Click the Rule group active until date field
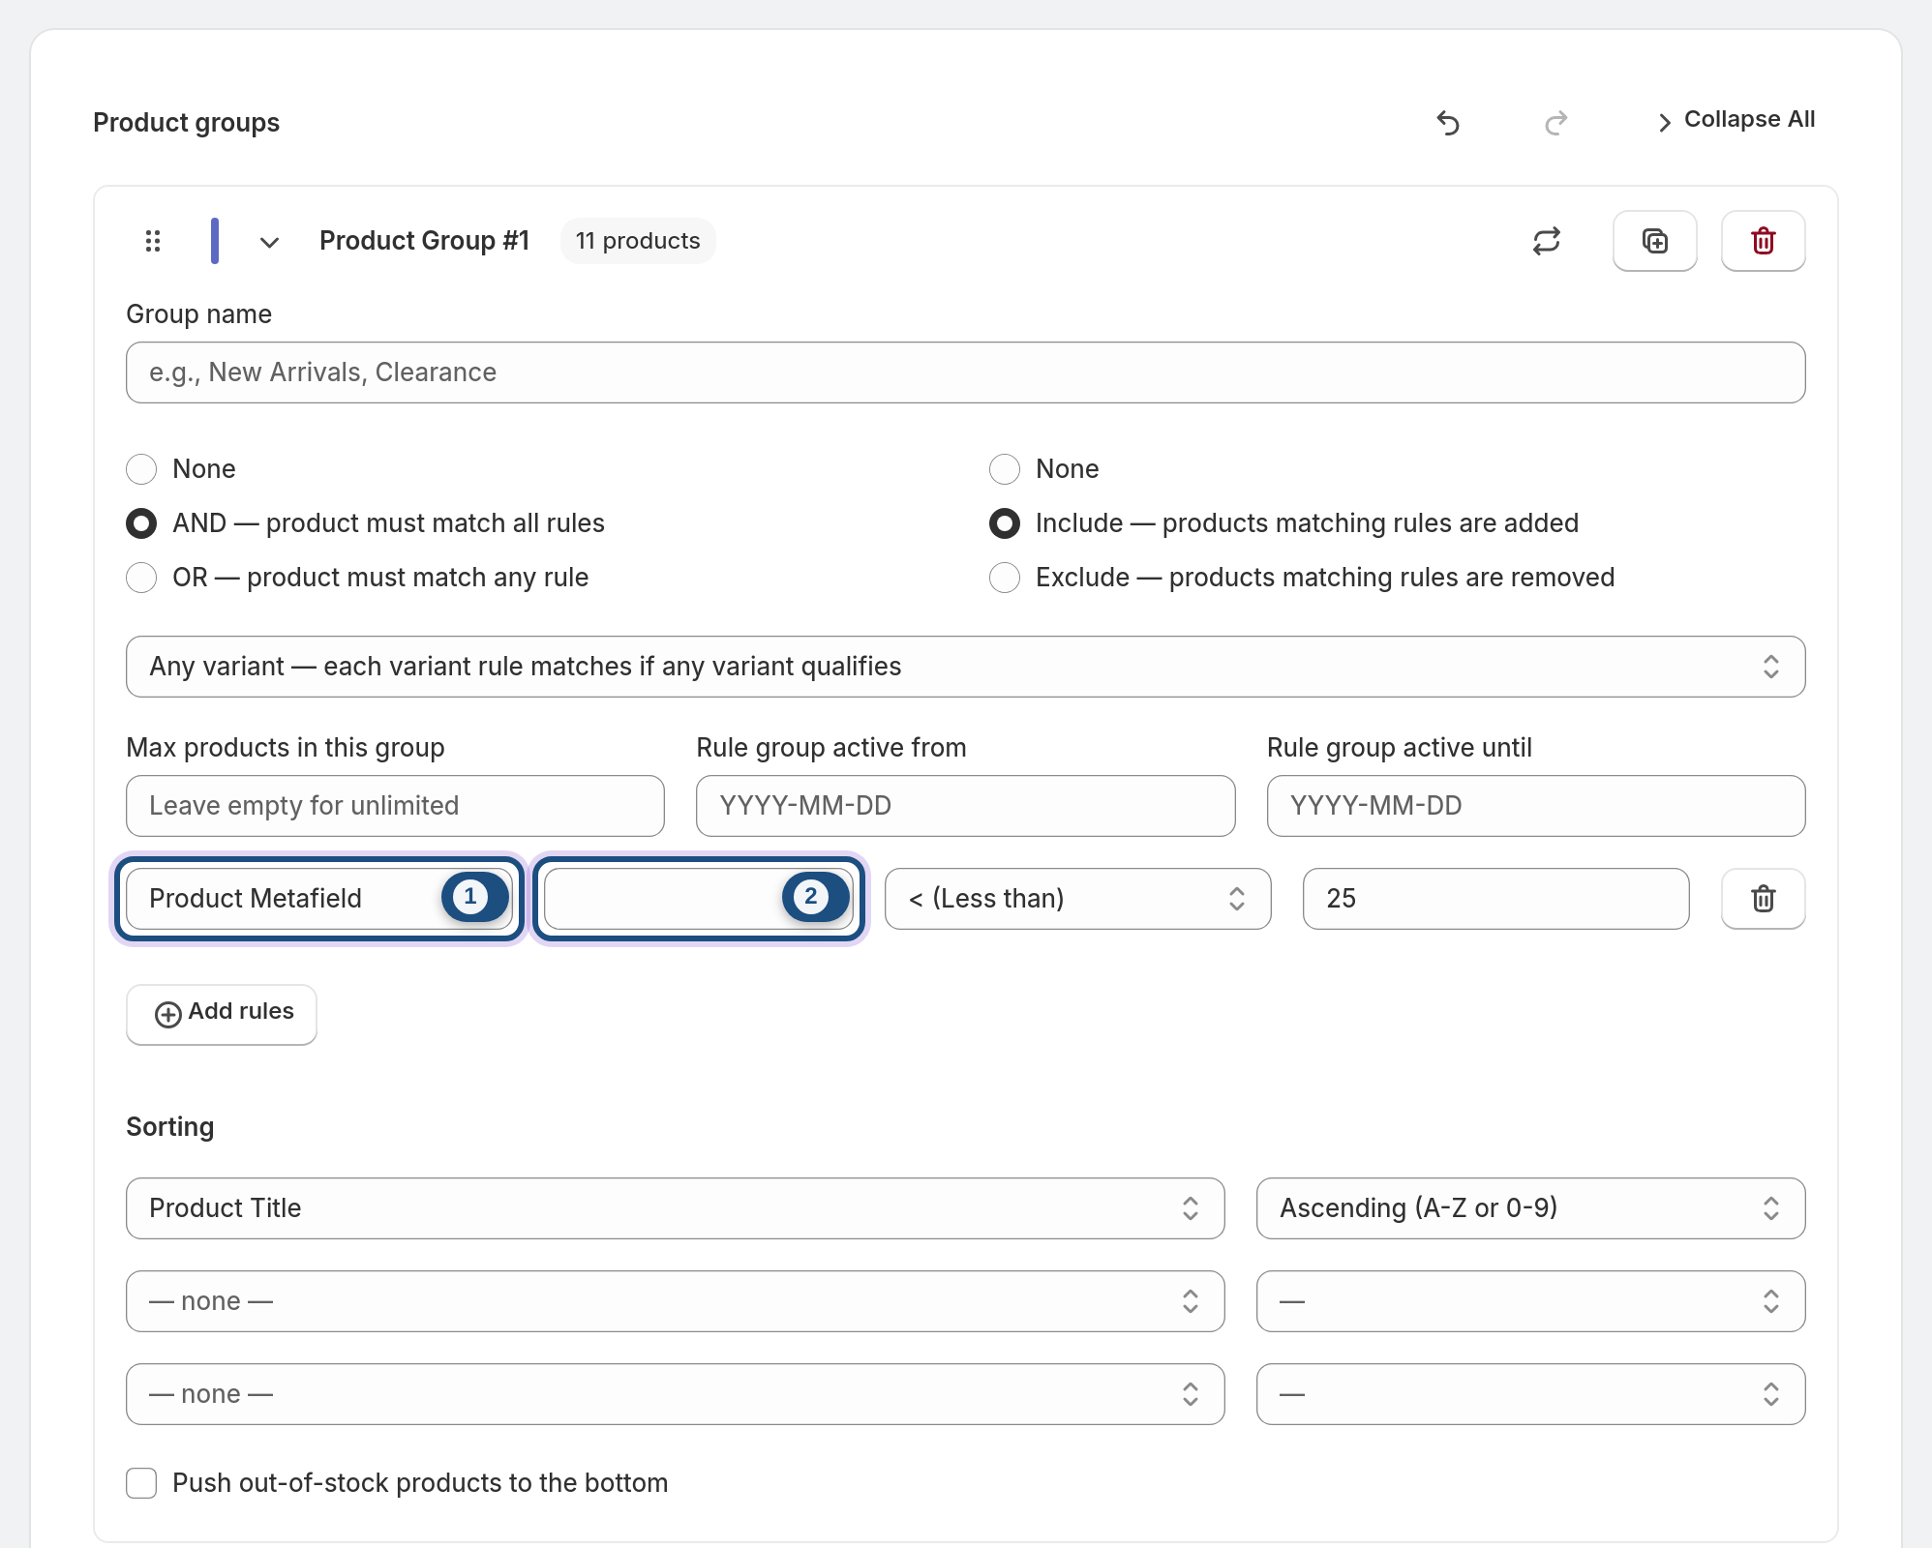Image resolution: width=1932 pixels, height=1548 pixels. pyautogui.click(x=1536, y=806)
